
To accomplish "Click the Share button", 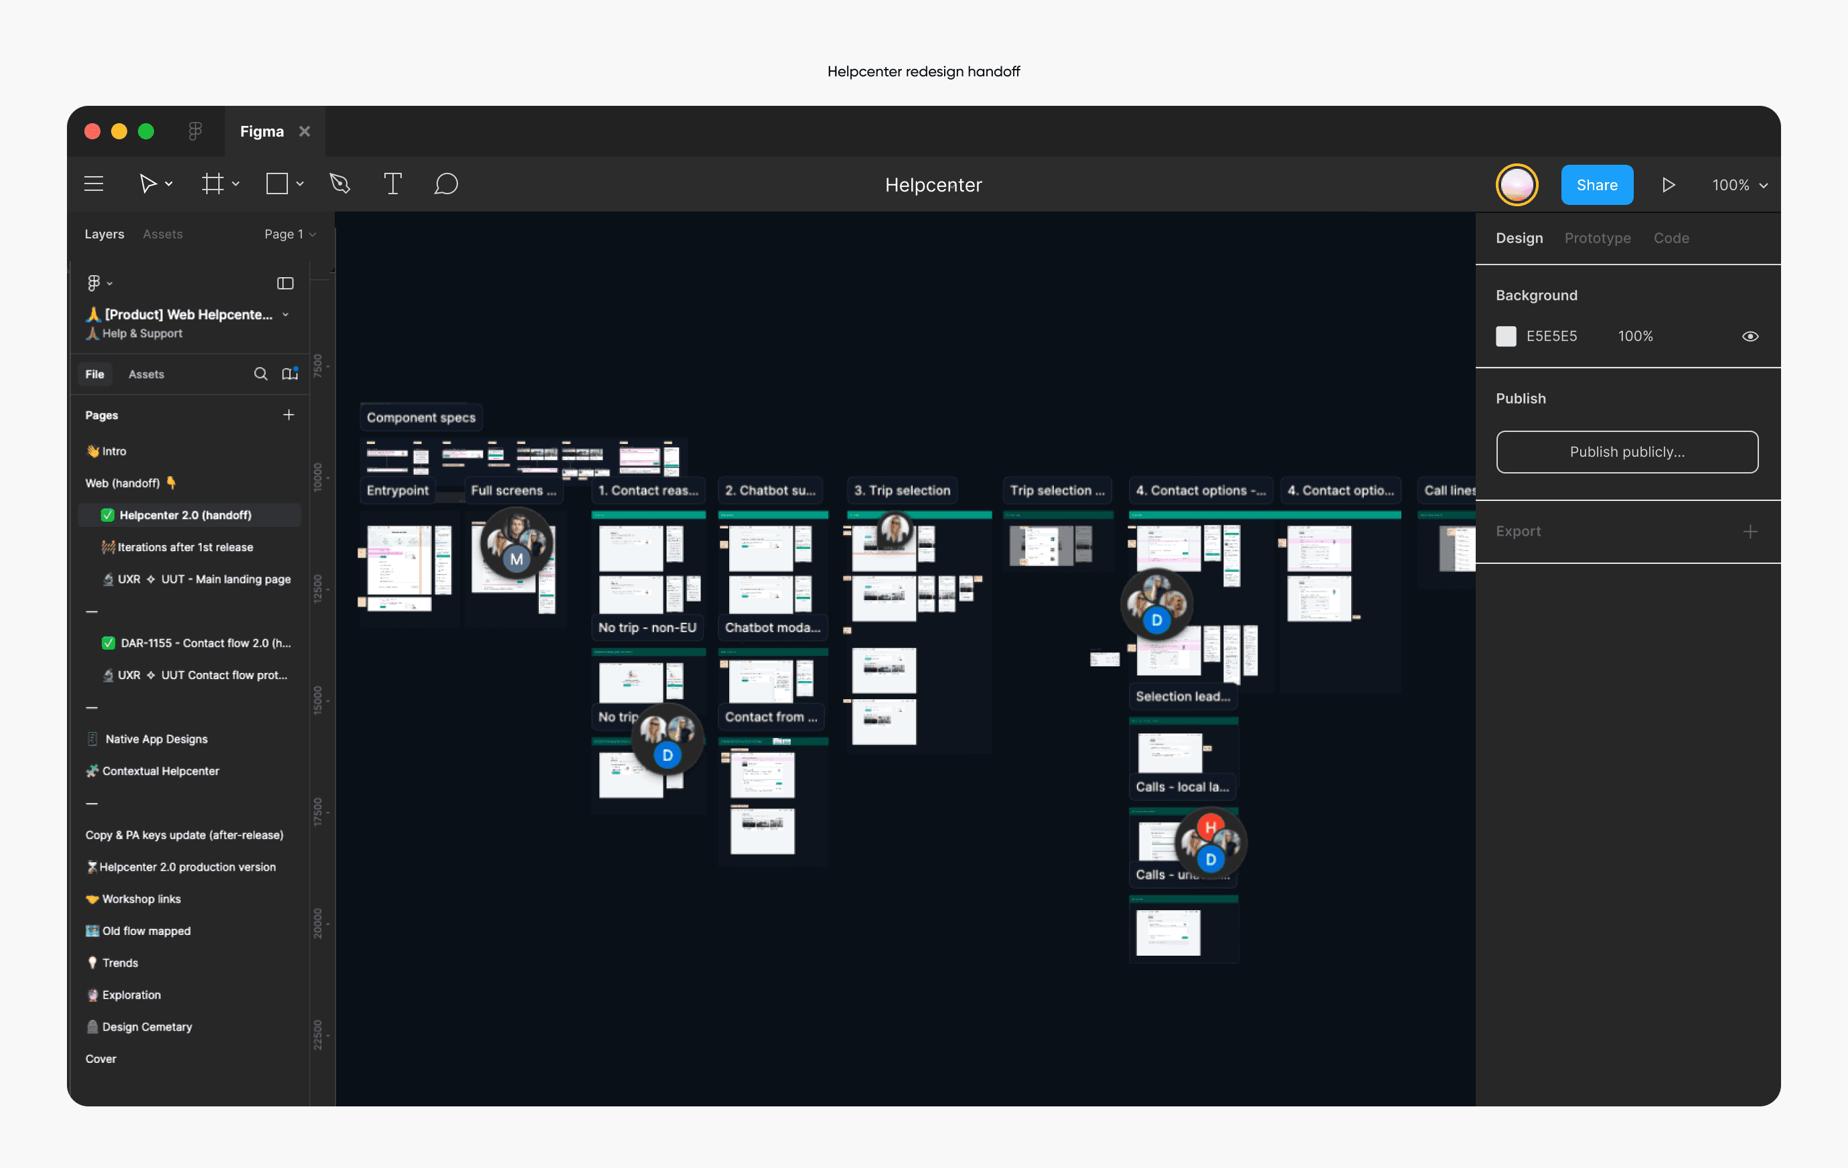I will pos(1596,185).
